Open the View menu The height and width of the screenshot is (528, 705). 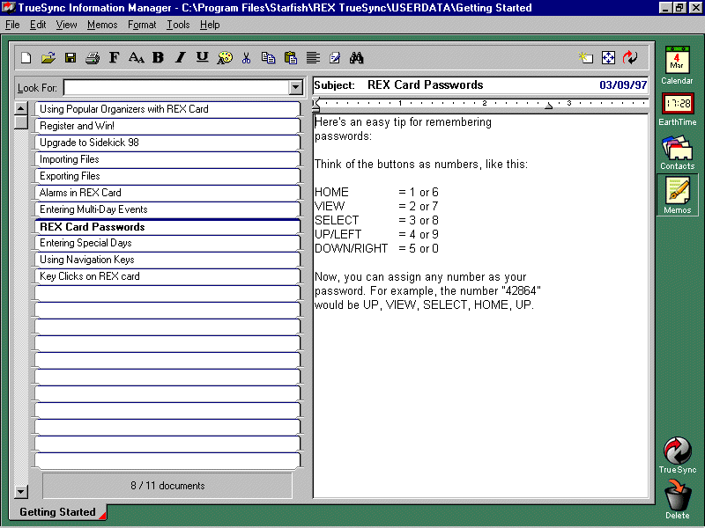(x=67, y=25)
